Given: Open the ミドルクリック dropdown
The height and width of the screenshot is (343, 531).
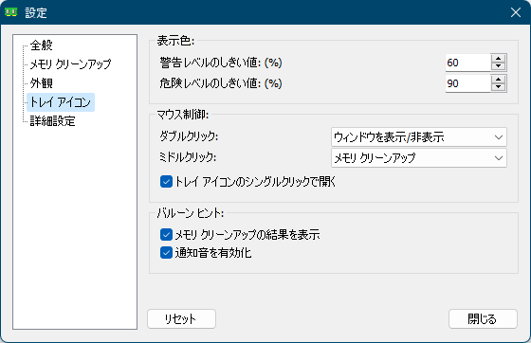Looking at the screenshot, I should point(419,157).
